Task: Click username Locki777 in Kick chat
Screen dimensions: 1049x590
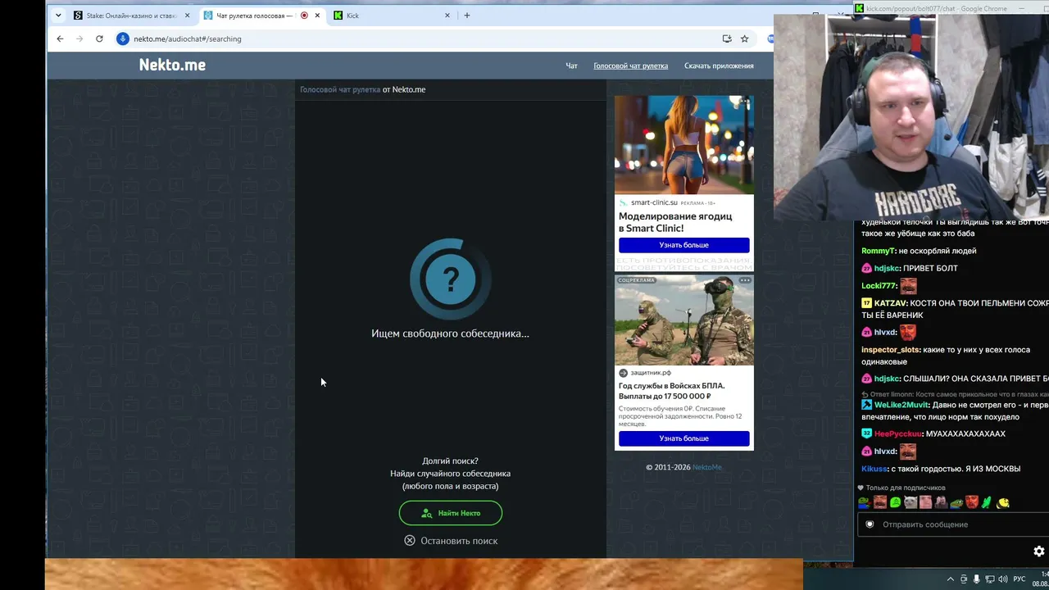Action: (879, 286)
